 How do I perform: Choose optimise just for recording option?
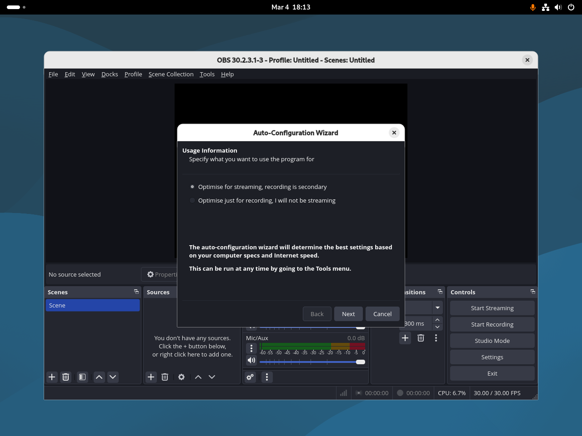click(192, 200)
